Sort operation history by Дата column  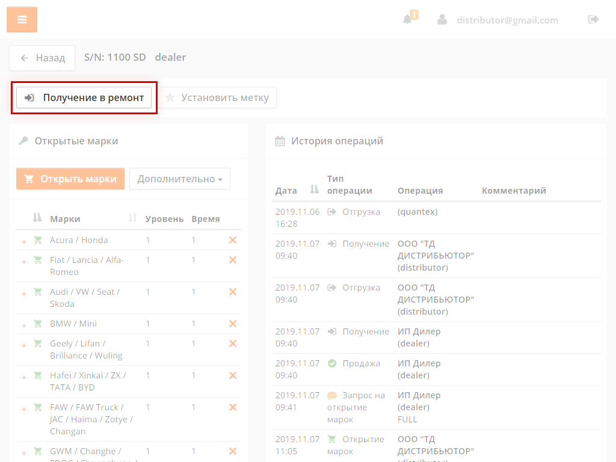point(286,190)
